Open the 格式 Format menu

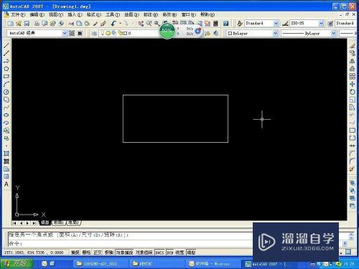pos(93,14)
